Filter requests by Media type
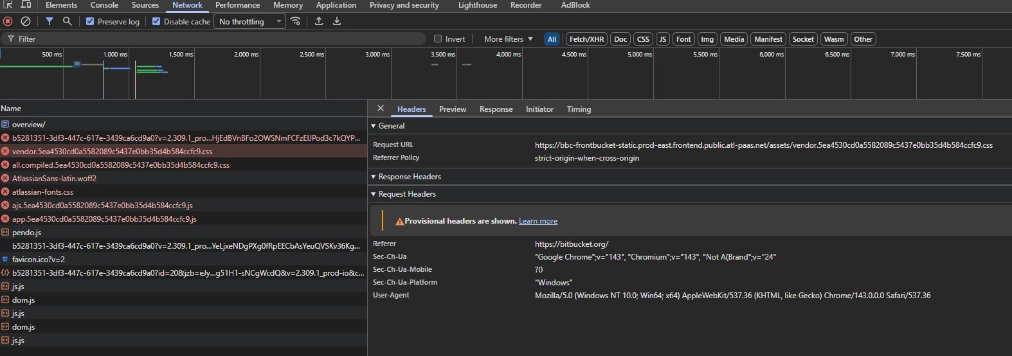 pos(734,39)
